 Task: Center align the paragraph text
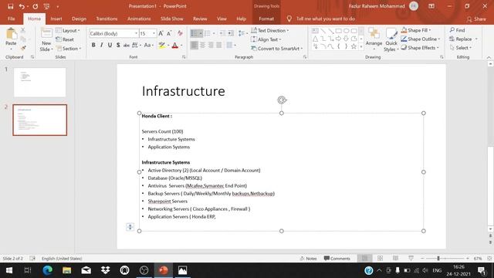[x=202, y=45]
